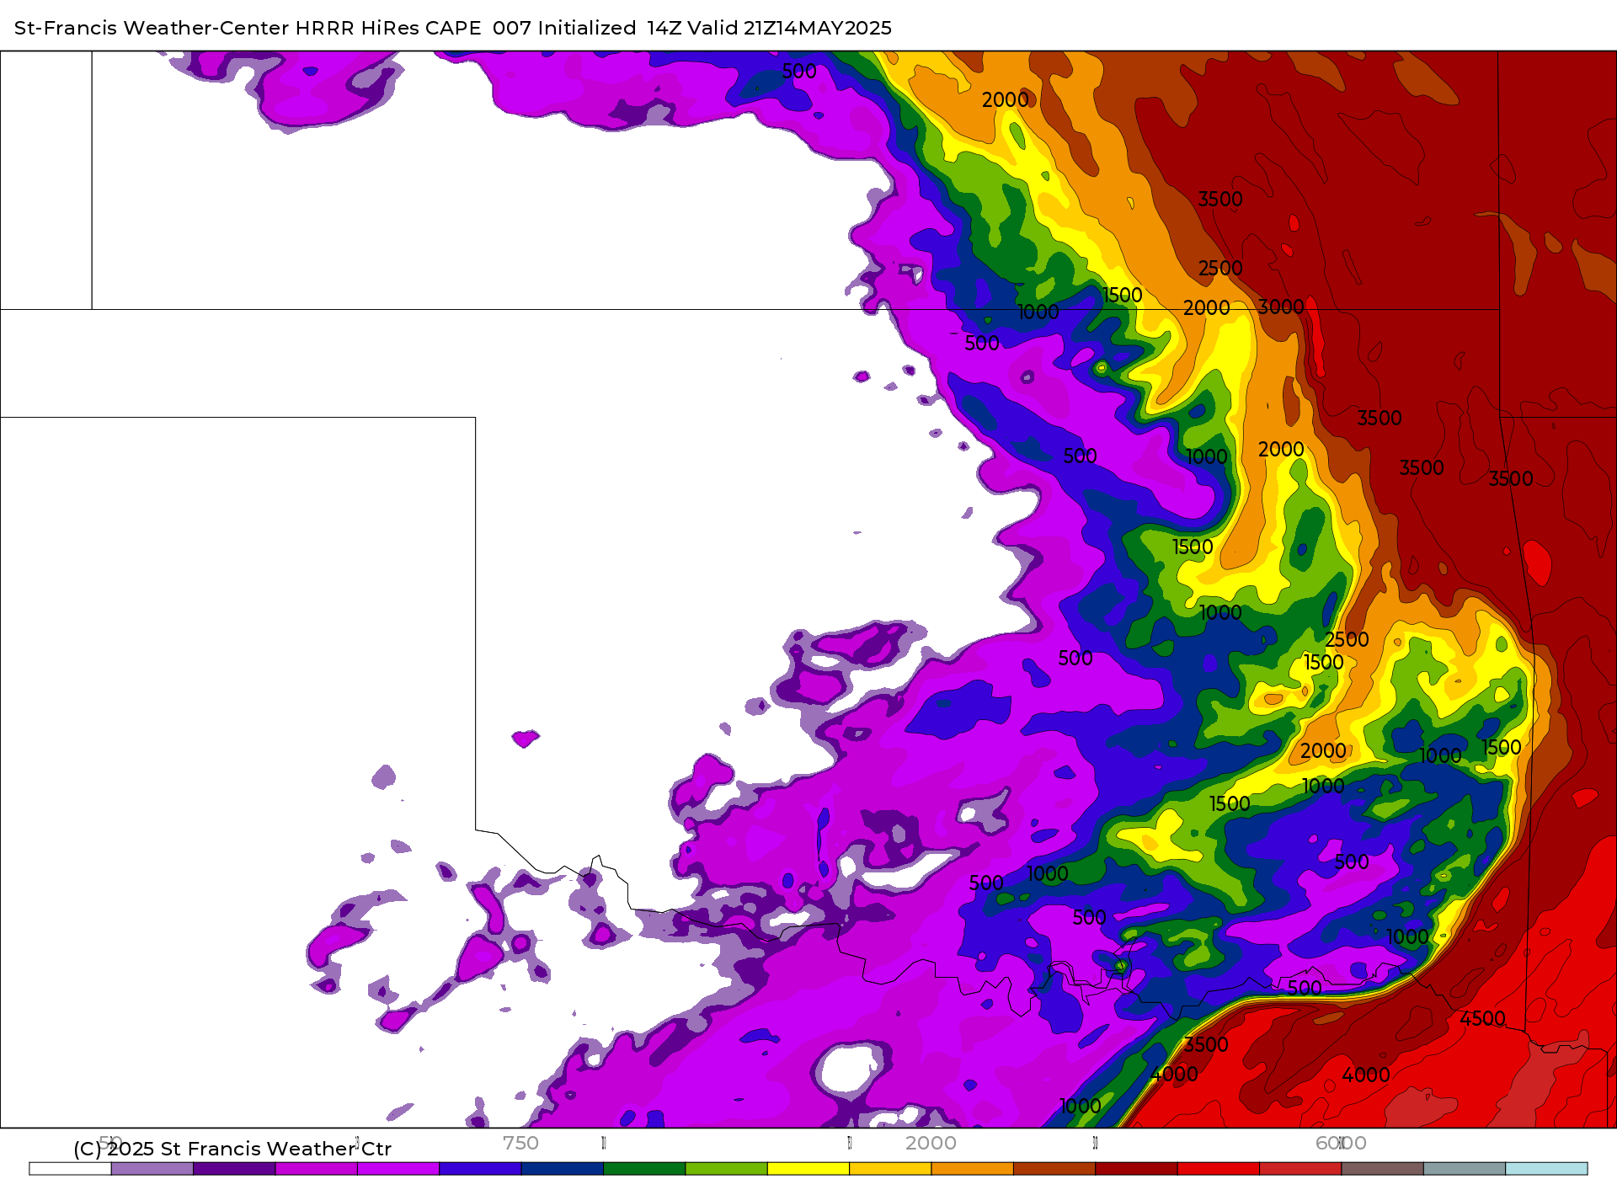Image resolution: width=1617 pixels, height=1179 pixels.
Task: Click the dark maroon swatch in the legend
Action: click(1136, 1169)
